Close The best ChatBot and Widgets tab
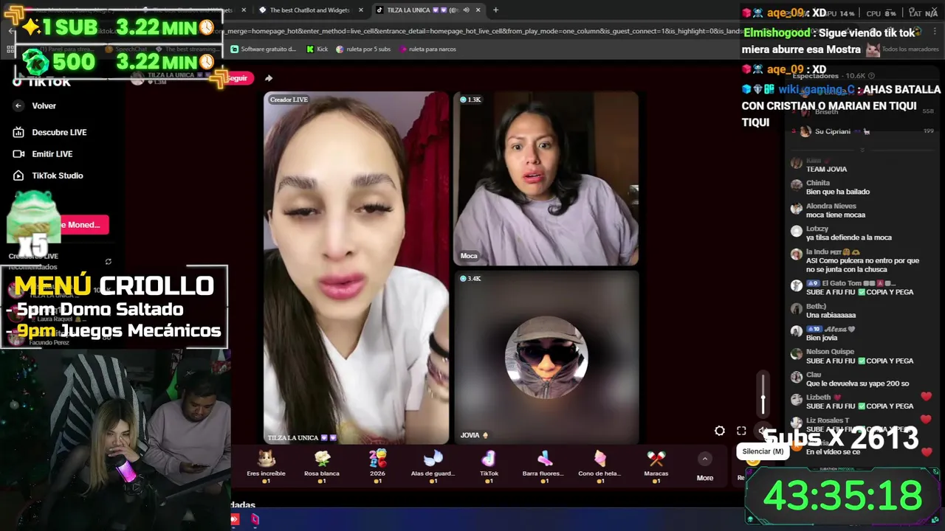This screenshot has width=945, height=531. tap(361, 10)
